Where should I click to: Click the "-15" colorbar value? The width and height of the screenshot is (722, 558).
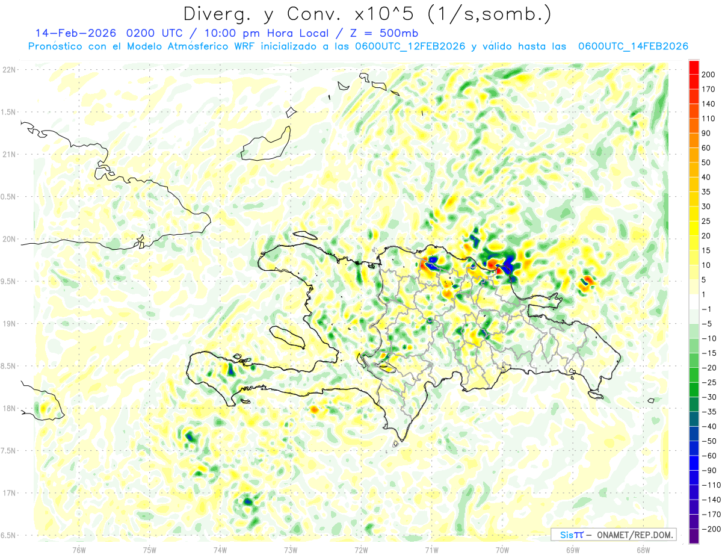(709, 353)
